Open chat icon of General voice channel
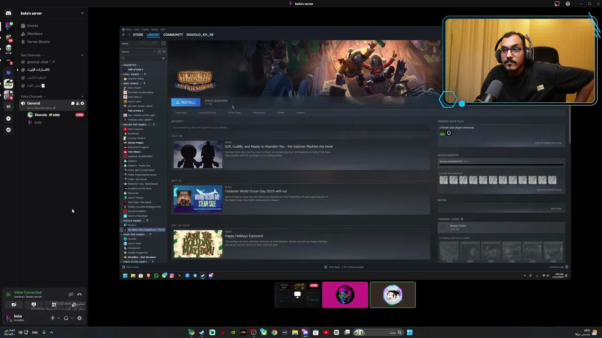Screen dimensions: 602x338 tap(73, 103)
